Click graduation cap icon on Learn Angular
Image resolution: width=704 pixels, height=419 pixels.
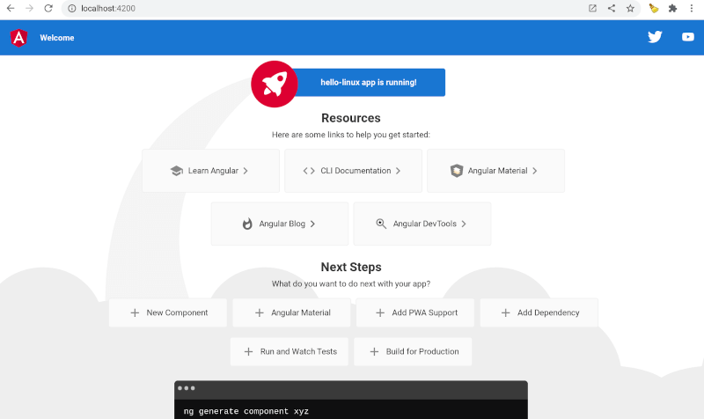[177, 171]
